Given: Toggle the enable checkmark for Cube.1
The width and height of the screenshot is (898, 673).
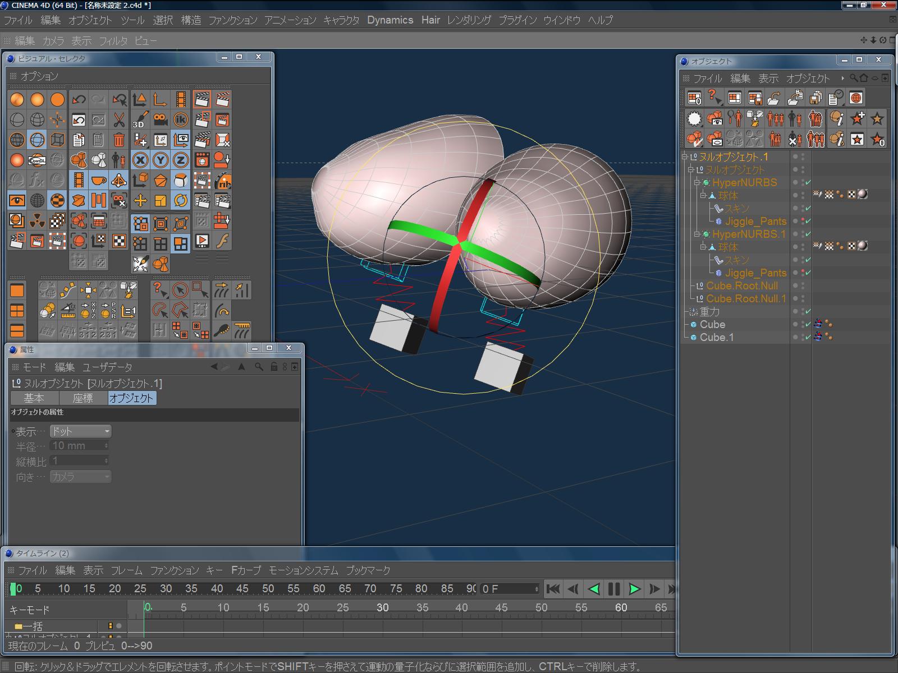Looking at the screenshot, I should [x=808, y=338].
